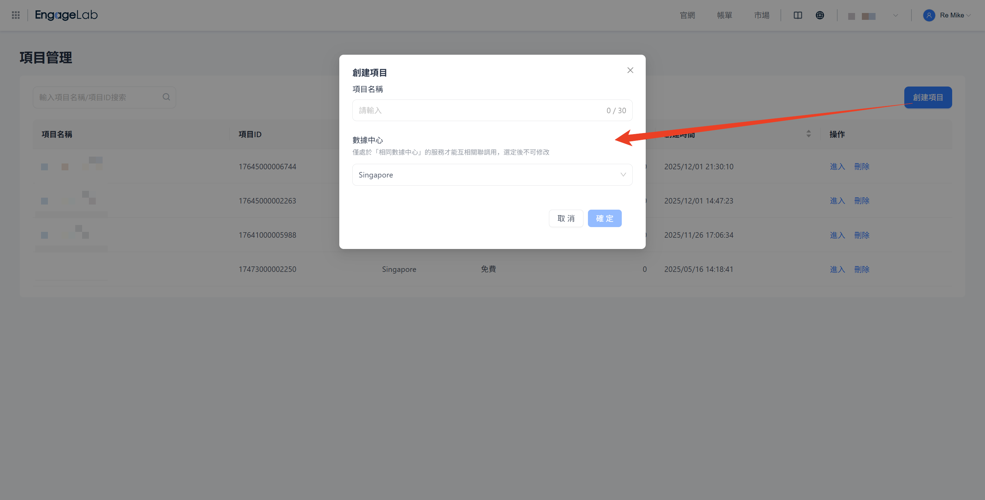Close the create project dialog

630,70
